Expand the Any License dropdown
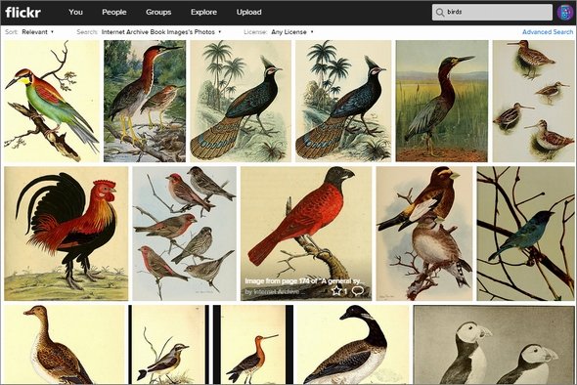Image resolution: width=577 pixels, height=385 pixels. tap(292, 32)
